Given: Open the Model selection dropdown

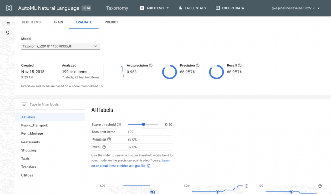Looking at the screenshot, I should [60, 46].
